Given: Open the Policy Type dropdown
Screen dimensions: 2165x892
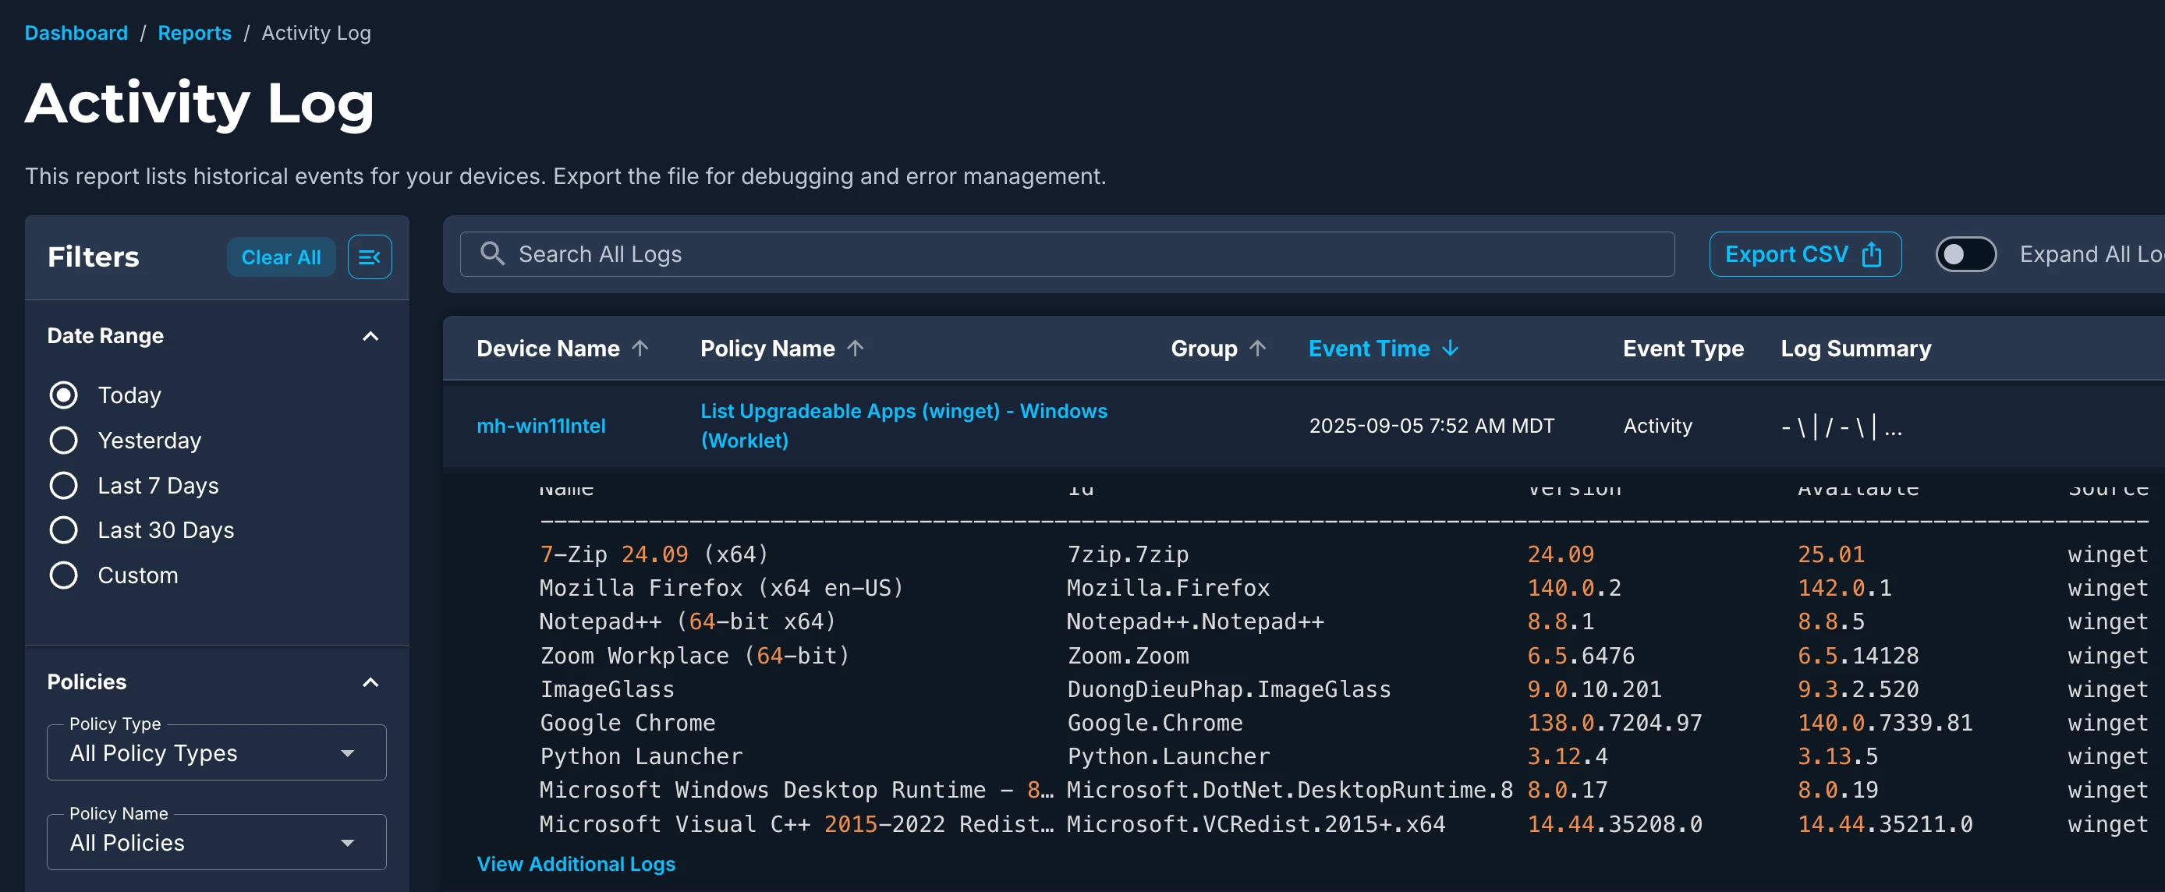Looking at the screenshot, I should (x=217, y=752).
